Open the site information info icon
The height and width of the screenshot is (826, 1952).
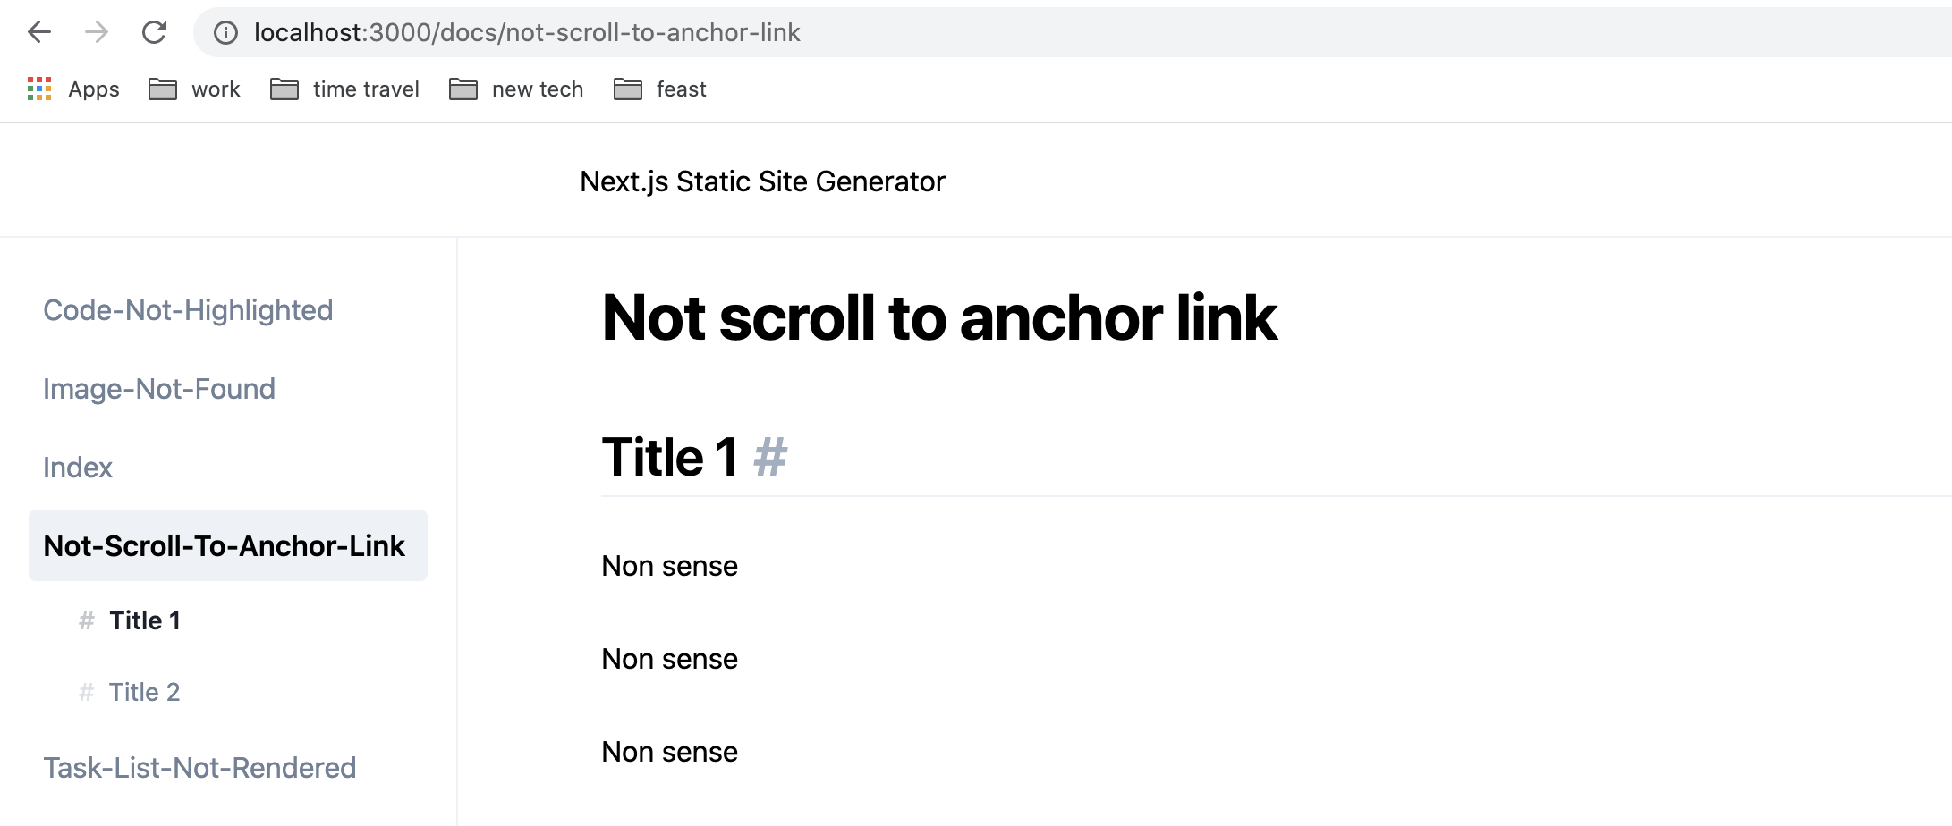tap(224, 32)
